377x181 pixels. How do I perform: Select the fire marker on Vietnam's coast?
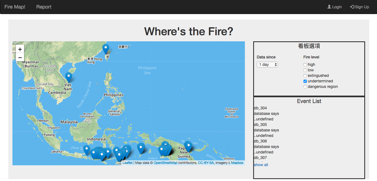(x=69, y=78)
